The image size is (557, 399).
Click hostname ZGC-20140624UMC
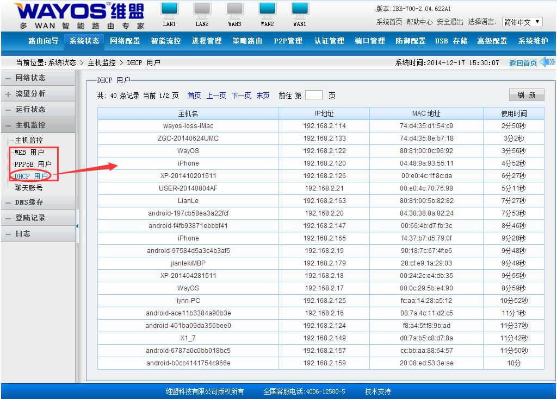[188, 138]
